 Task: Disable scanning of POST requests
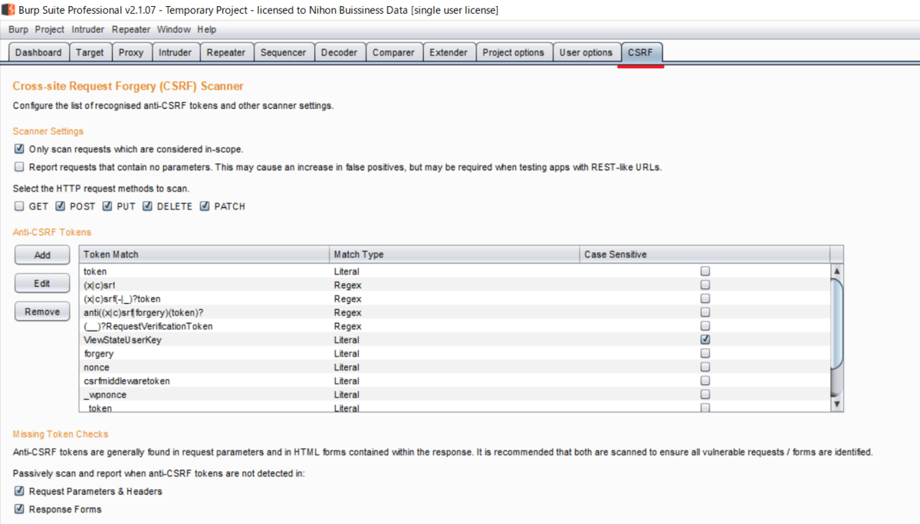coord(60,206)
